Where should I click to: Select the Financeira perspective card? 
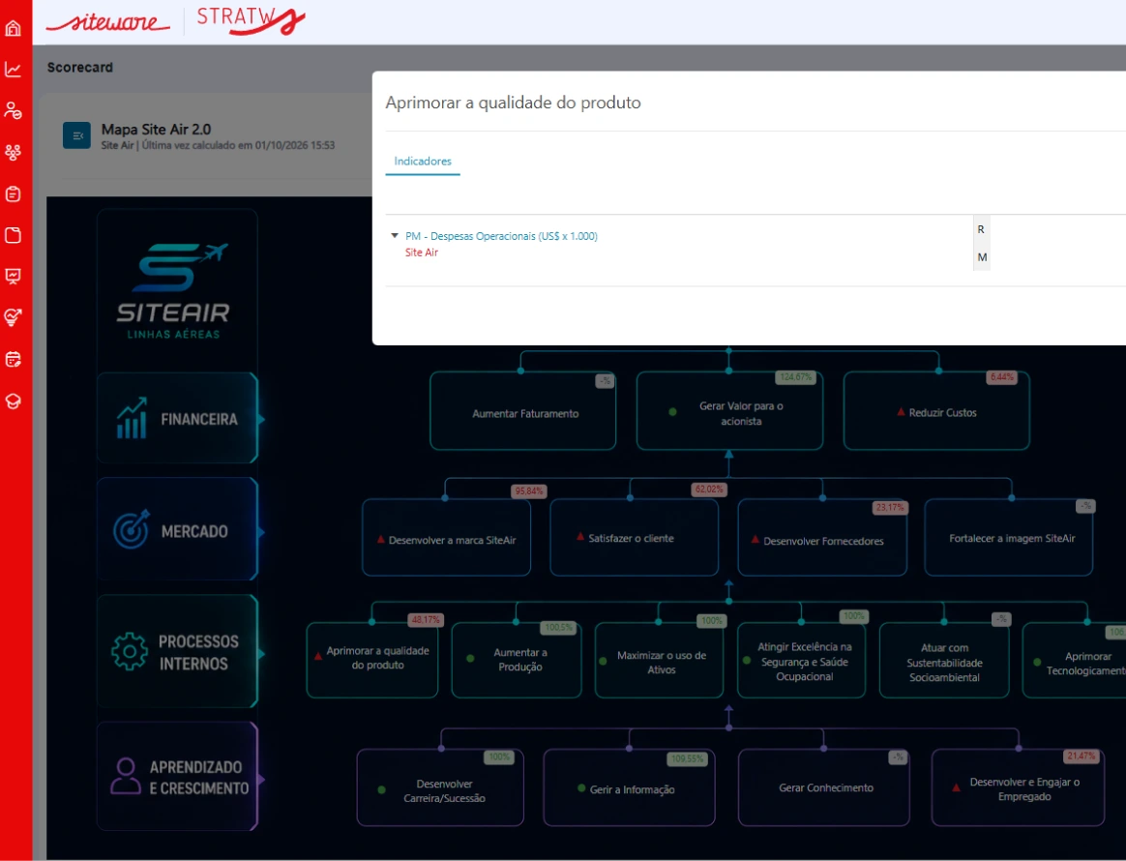(177, 418)
